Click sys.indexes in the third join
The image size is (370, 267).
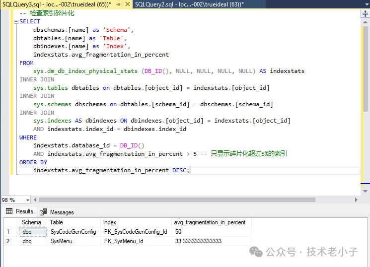click(x=52, y=121)
